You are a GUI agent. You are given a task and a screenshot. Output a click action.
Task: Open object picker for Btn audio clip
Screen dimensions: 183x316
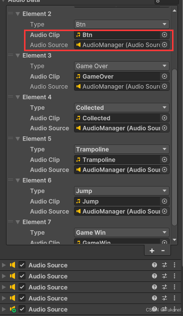tap(164, 35)
